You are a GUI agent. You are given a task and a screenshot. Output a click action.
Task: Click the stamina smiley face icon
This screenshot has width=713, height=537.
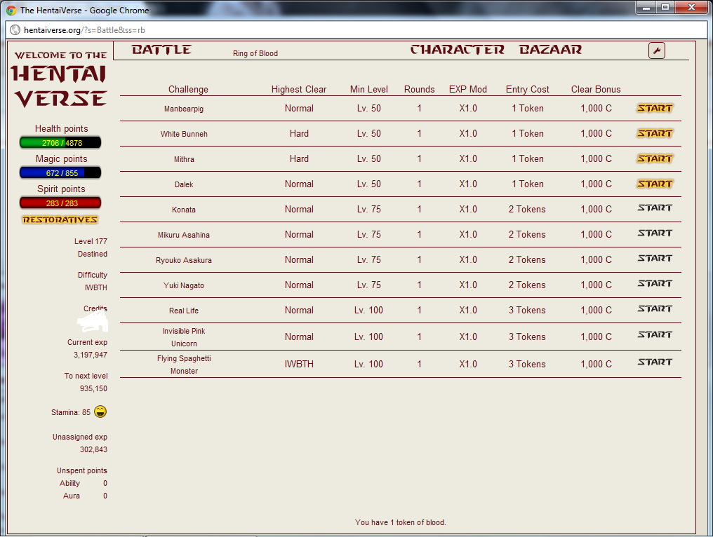(100, 412)
